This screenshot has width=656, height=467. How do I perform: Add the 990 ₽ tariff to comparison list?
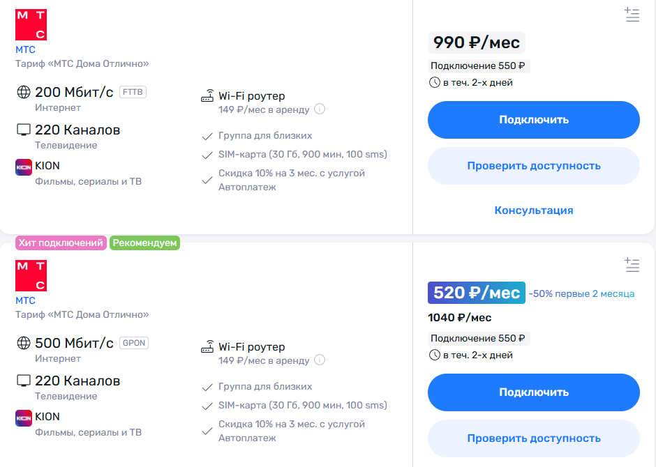632,15
